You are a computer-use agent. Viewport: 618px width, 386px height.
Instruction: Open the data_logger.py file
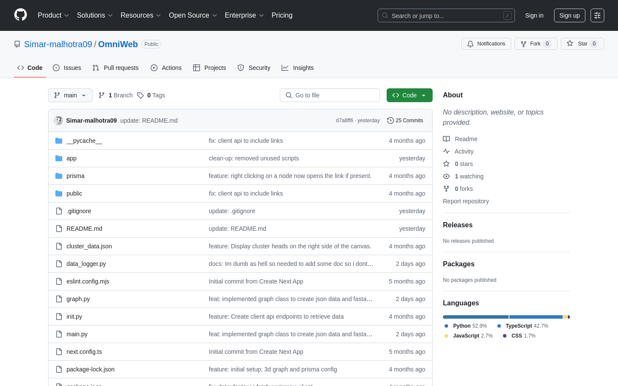coord(86,264)
